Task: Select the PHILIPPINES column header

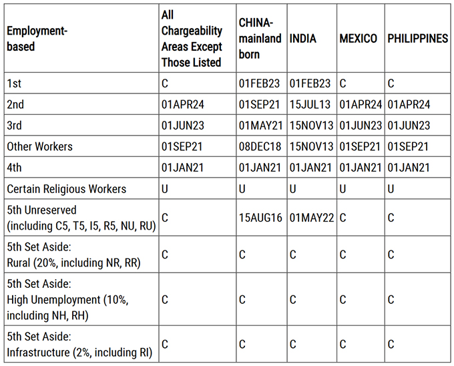Action: pos(418,39)
